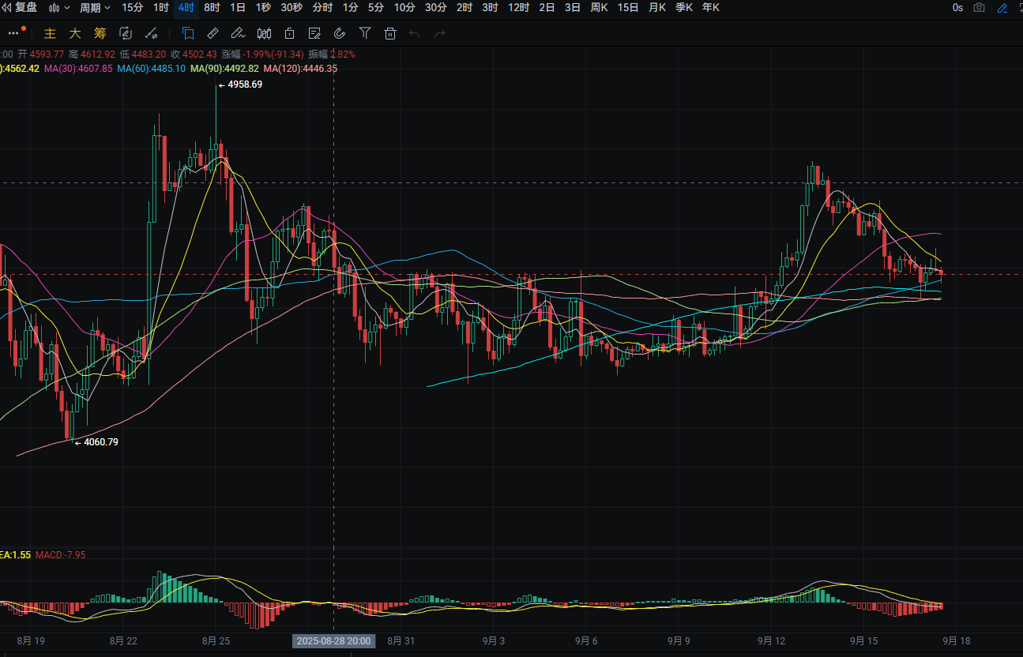Take a chart screenshot with camera icon
Viewport: 1023px width, 657px height.
coord(980,8)
